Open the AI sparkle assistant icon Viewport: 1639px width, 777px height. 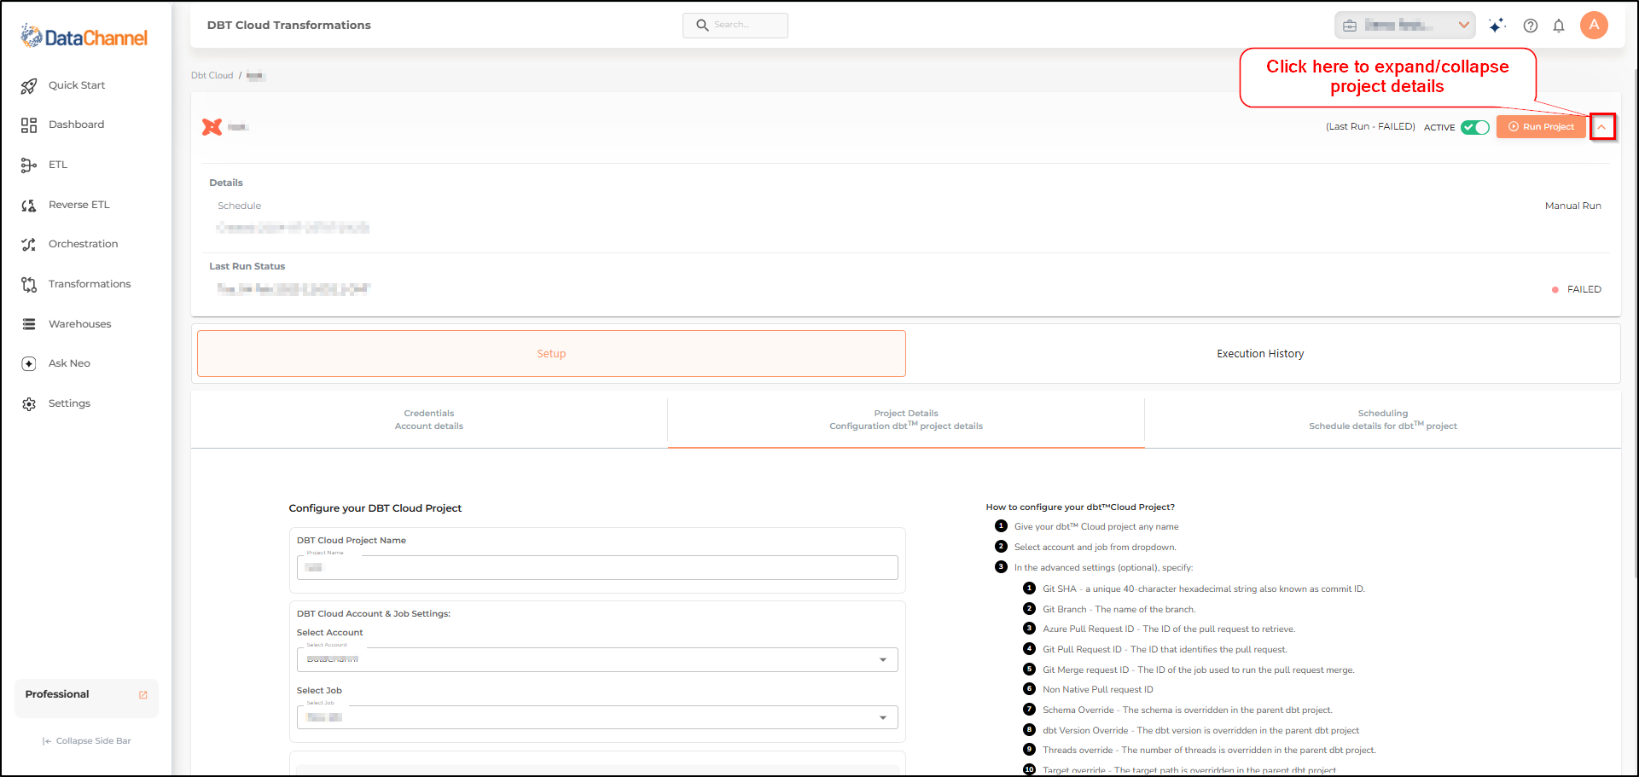pyautogui.click(x=1497, y=26)
